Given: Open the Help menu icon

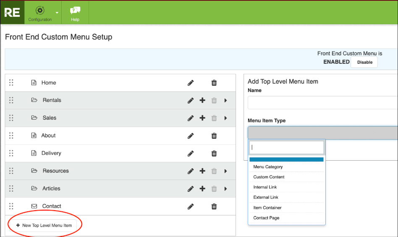Looking at the screenshot, I should 75,12.
